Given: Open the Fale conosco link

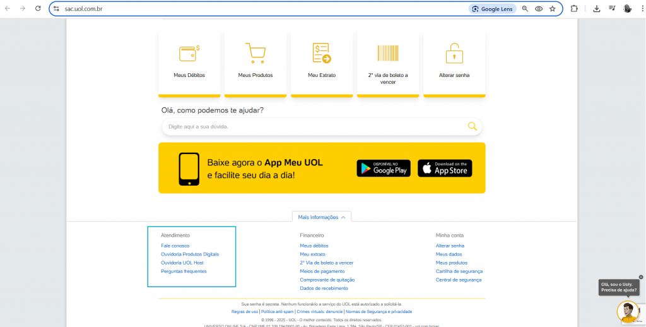Looking at the screenshot, I should (175, 246).
